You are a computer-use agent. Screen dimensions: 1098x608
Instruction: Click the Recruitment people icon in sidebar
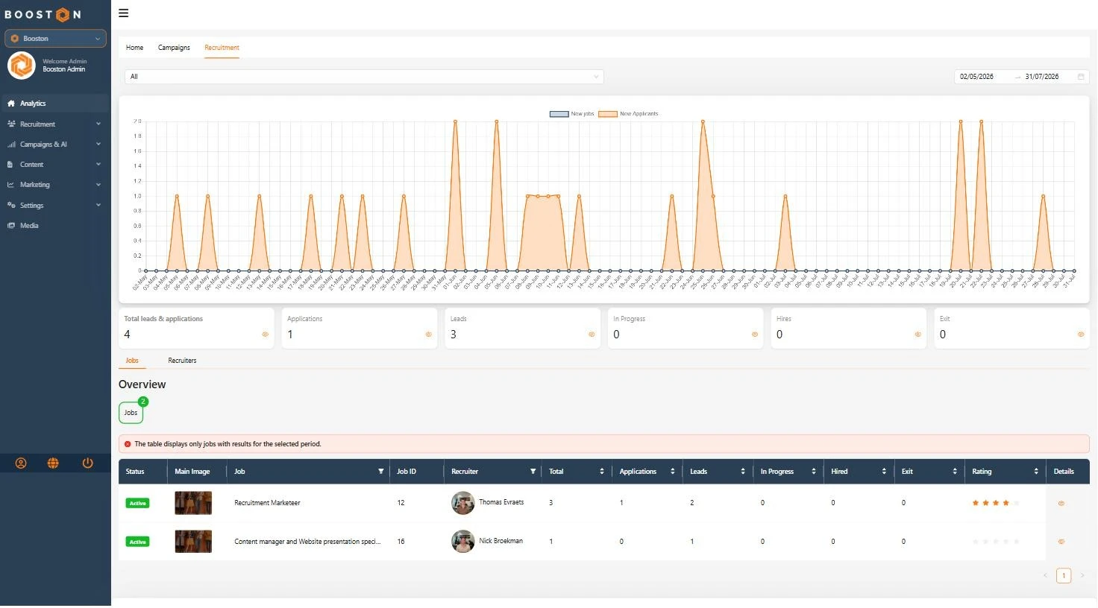click(11, 124)
